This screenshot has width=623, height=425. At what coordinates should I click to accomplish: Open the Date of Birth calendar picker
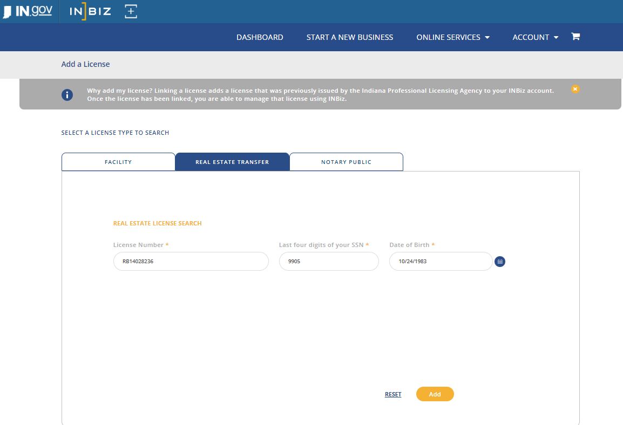(500, 262)
